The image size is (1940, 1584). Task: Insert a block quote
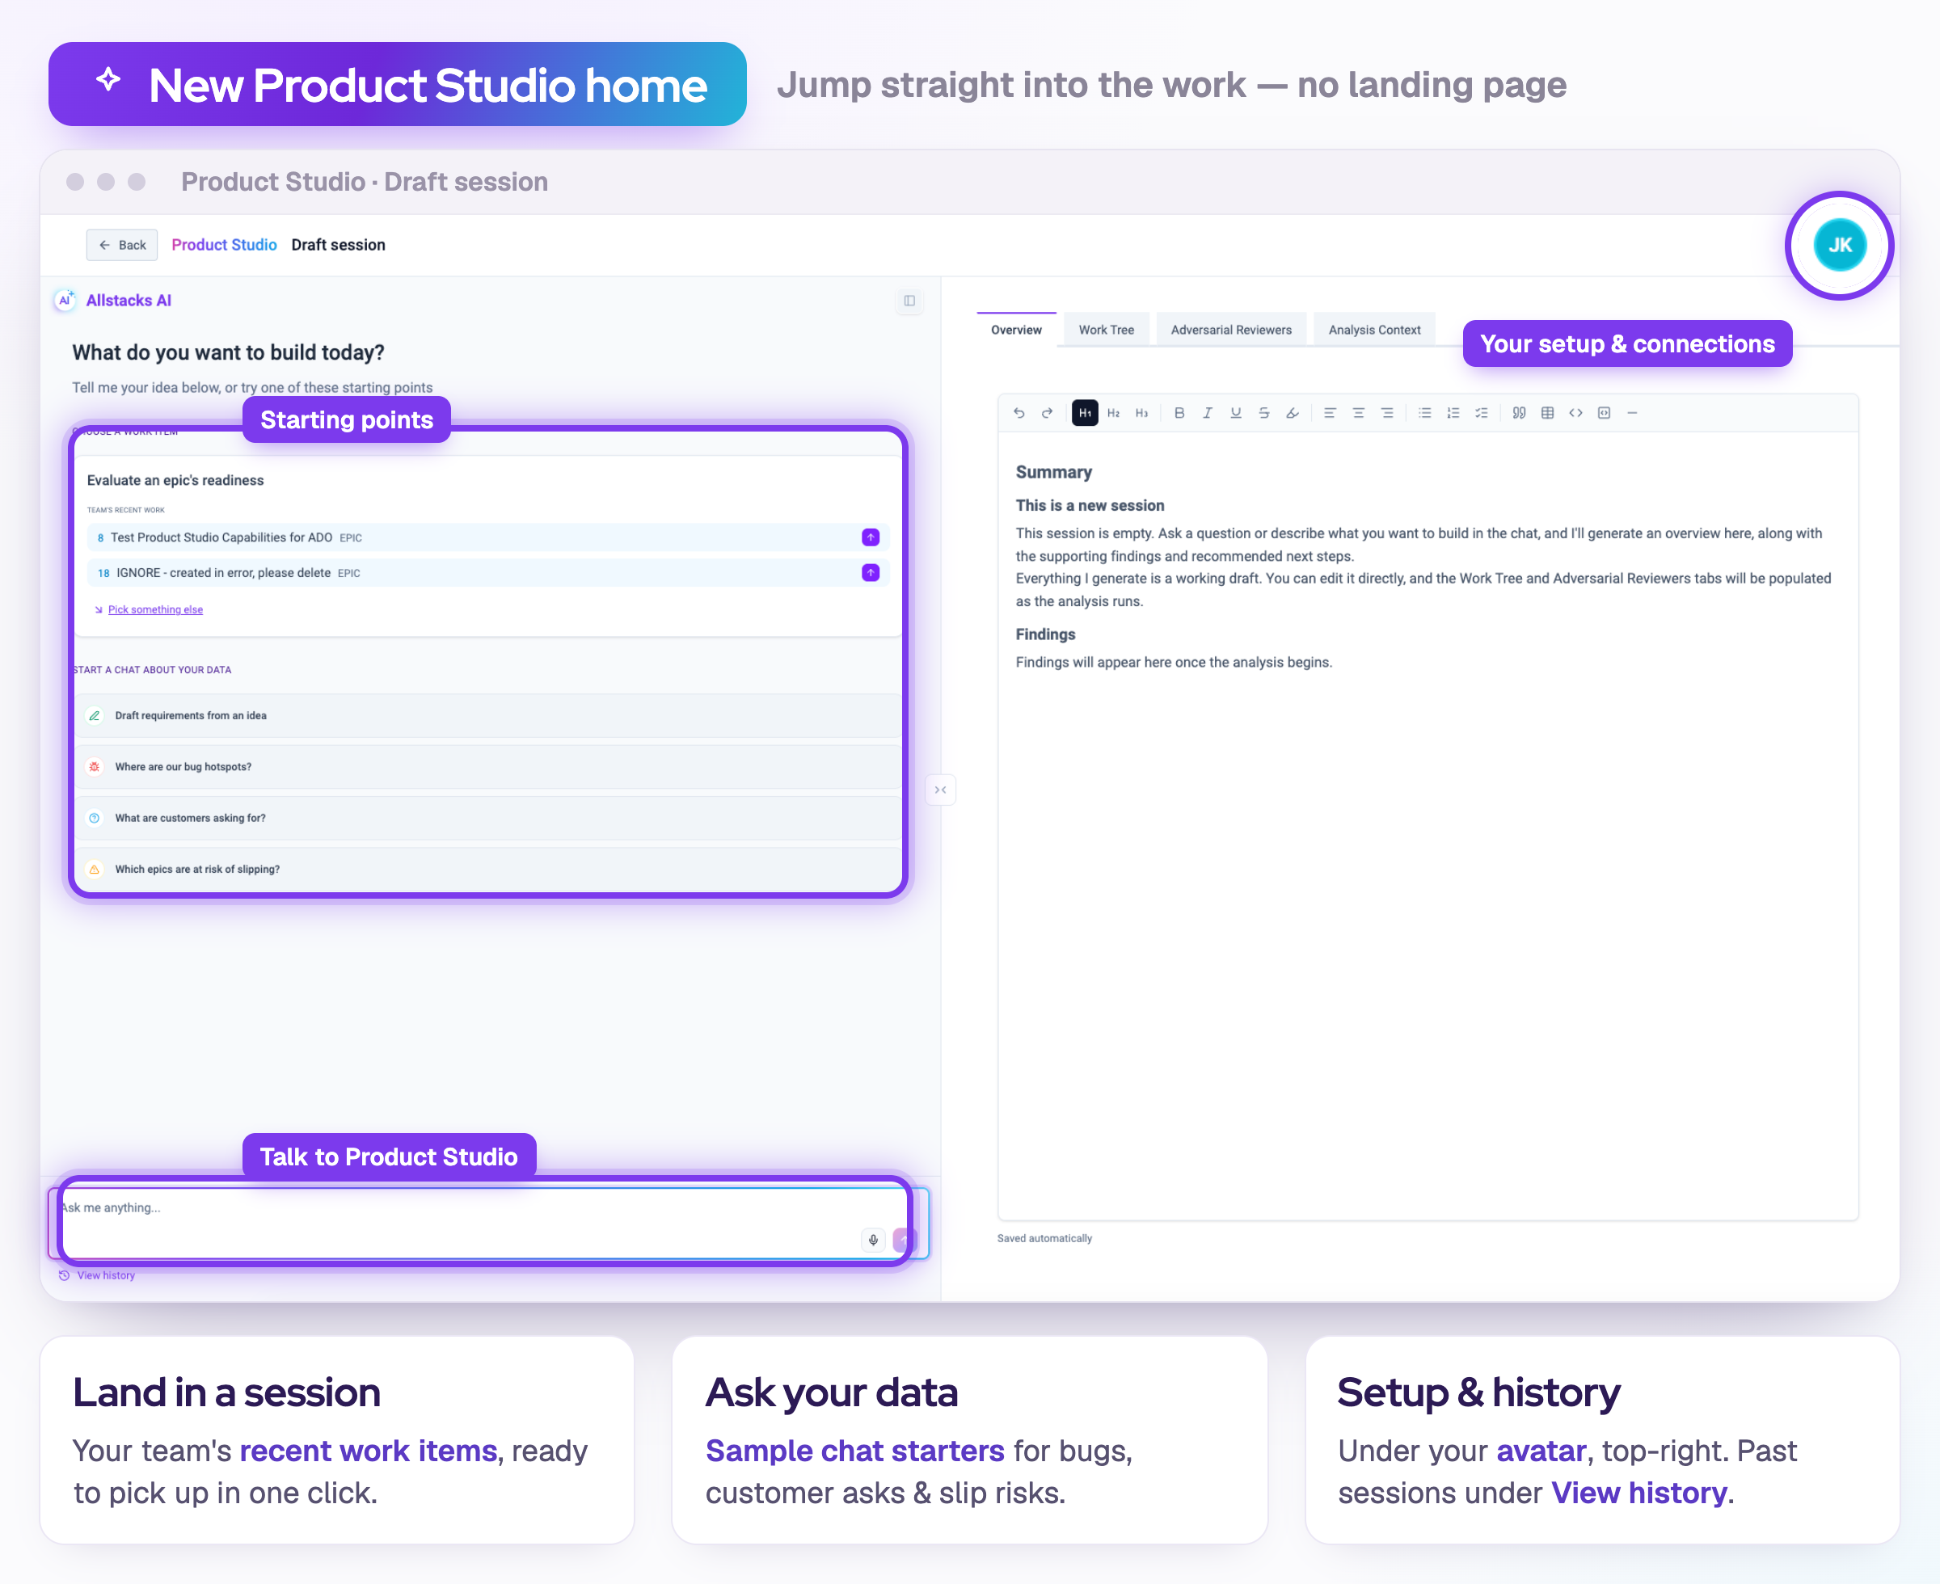[1518, 413]
